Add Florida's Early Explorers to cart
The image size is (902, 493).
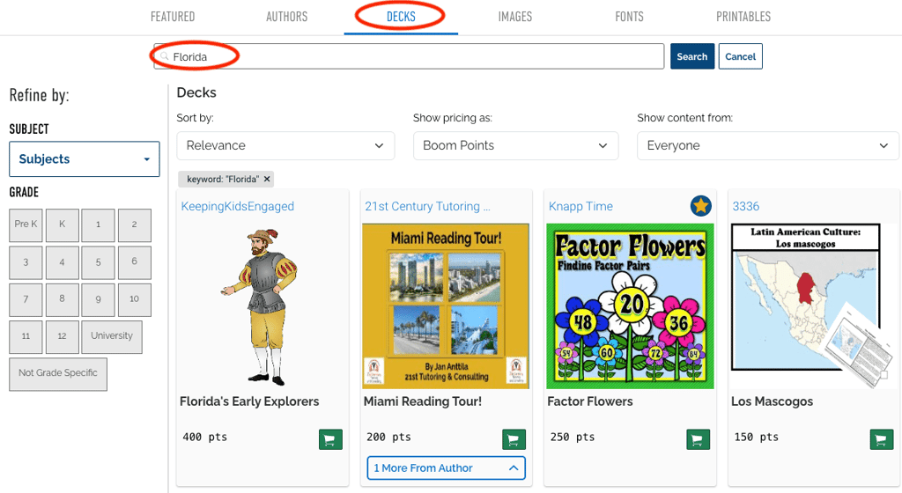[x=329, y=439]
